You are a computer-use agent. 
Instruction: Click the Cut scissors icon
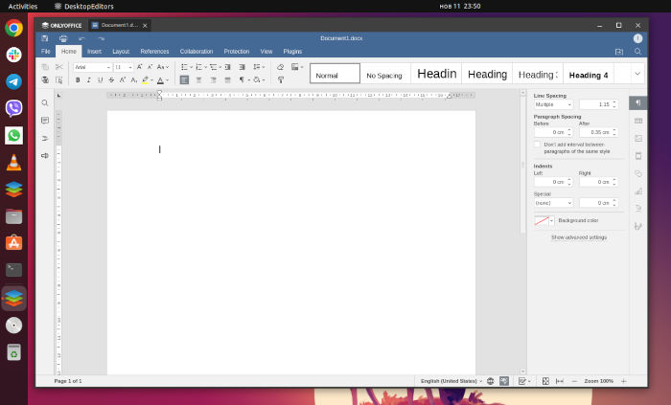59,67
